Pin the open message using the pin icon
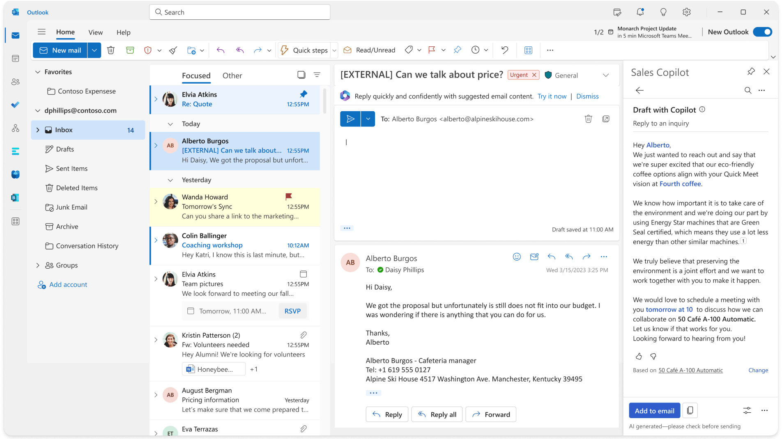The height and width of the screenshot is (439, 782). [x=458, y=50]
